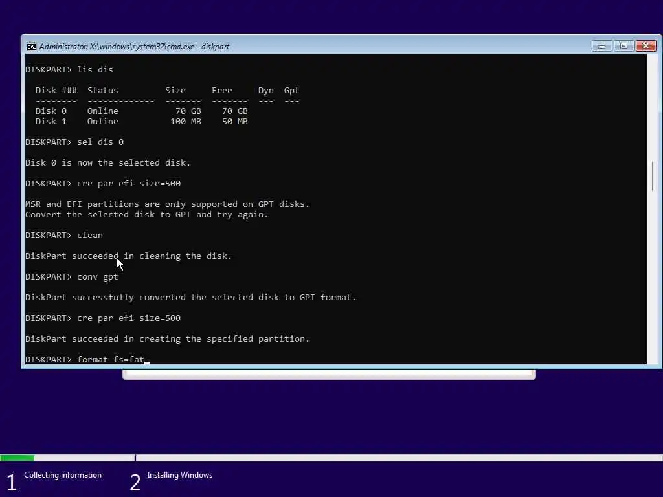Close the diskpart command window
Screen dimensions: 663x497
coord(646,46)
